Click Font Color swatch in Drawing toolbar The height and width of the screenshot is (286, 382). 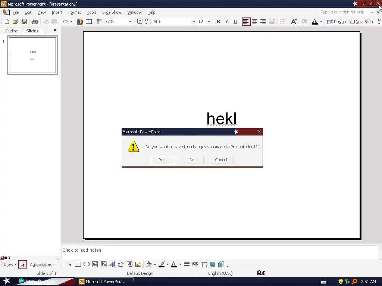coord(174,264)
